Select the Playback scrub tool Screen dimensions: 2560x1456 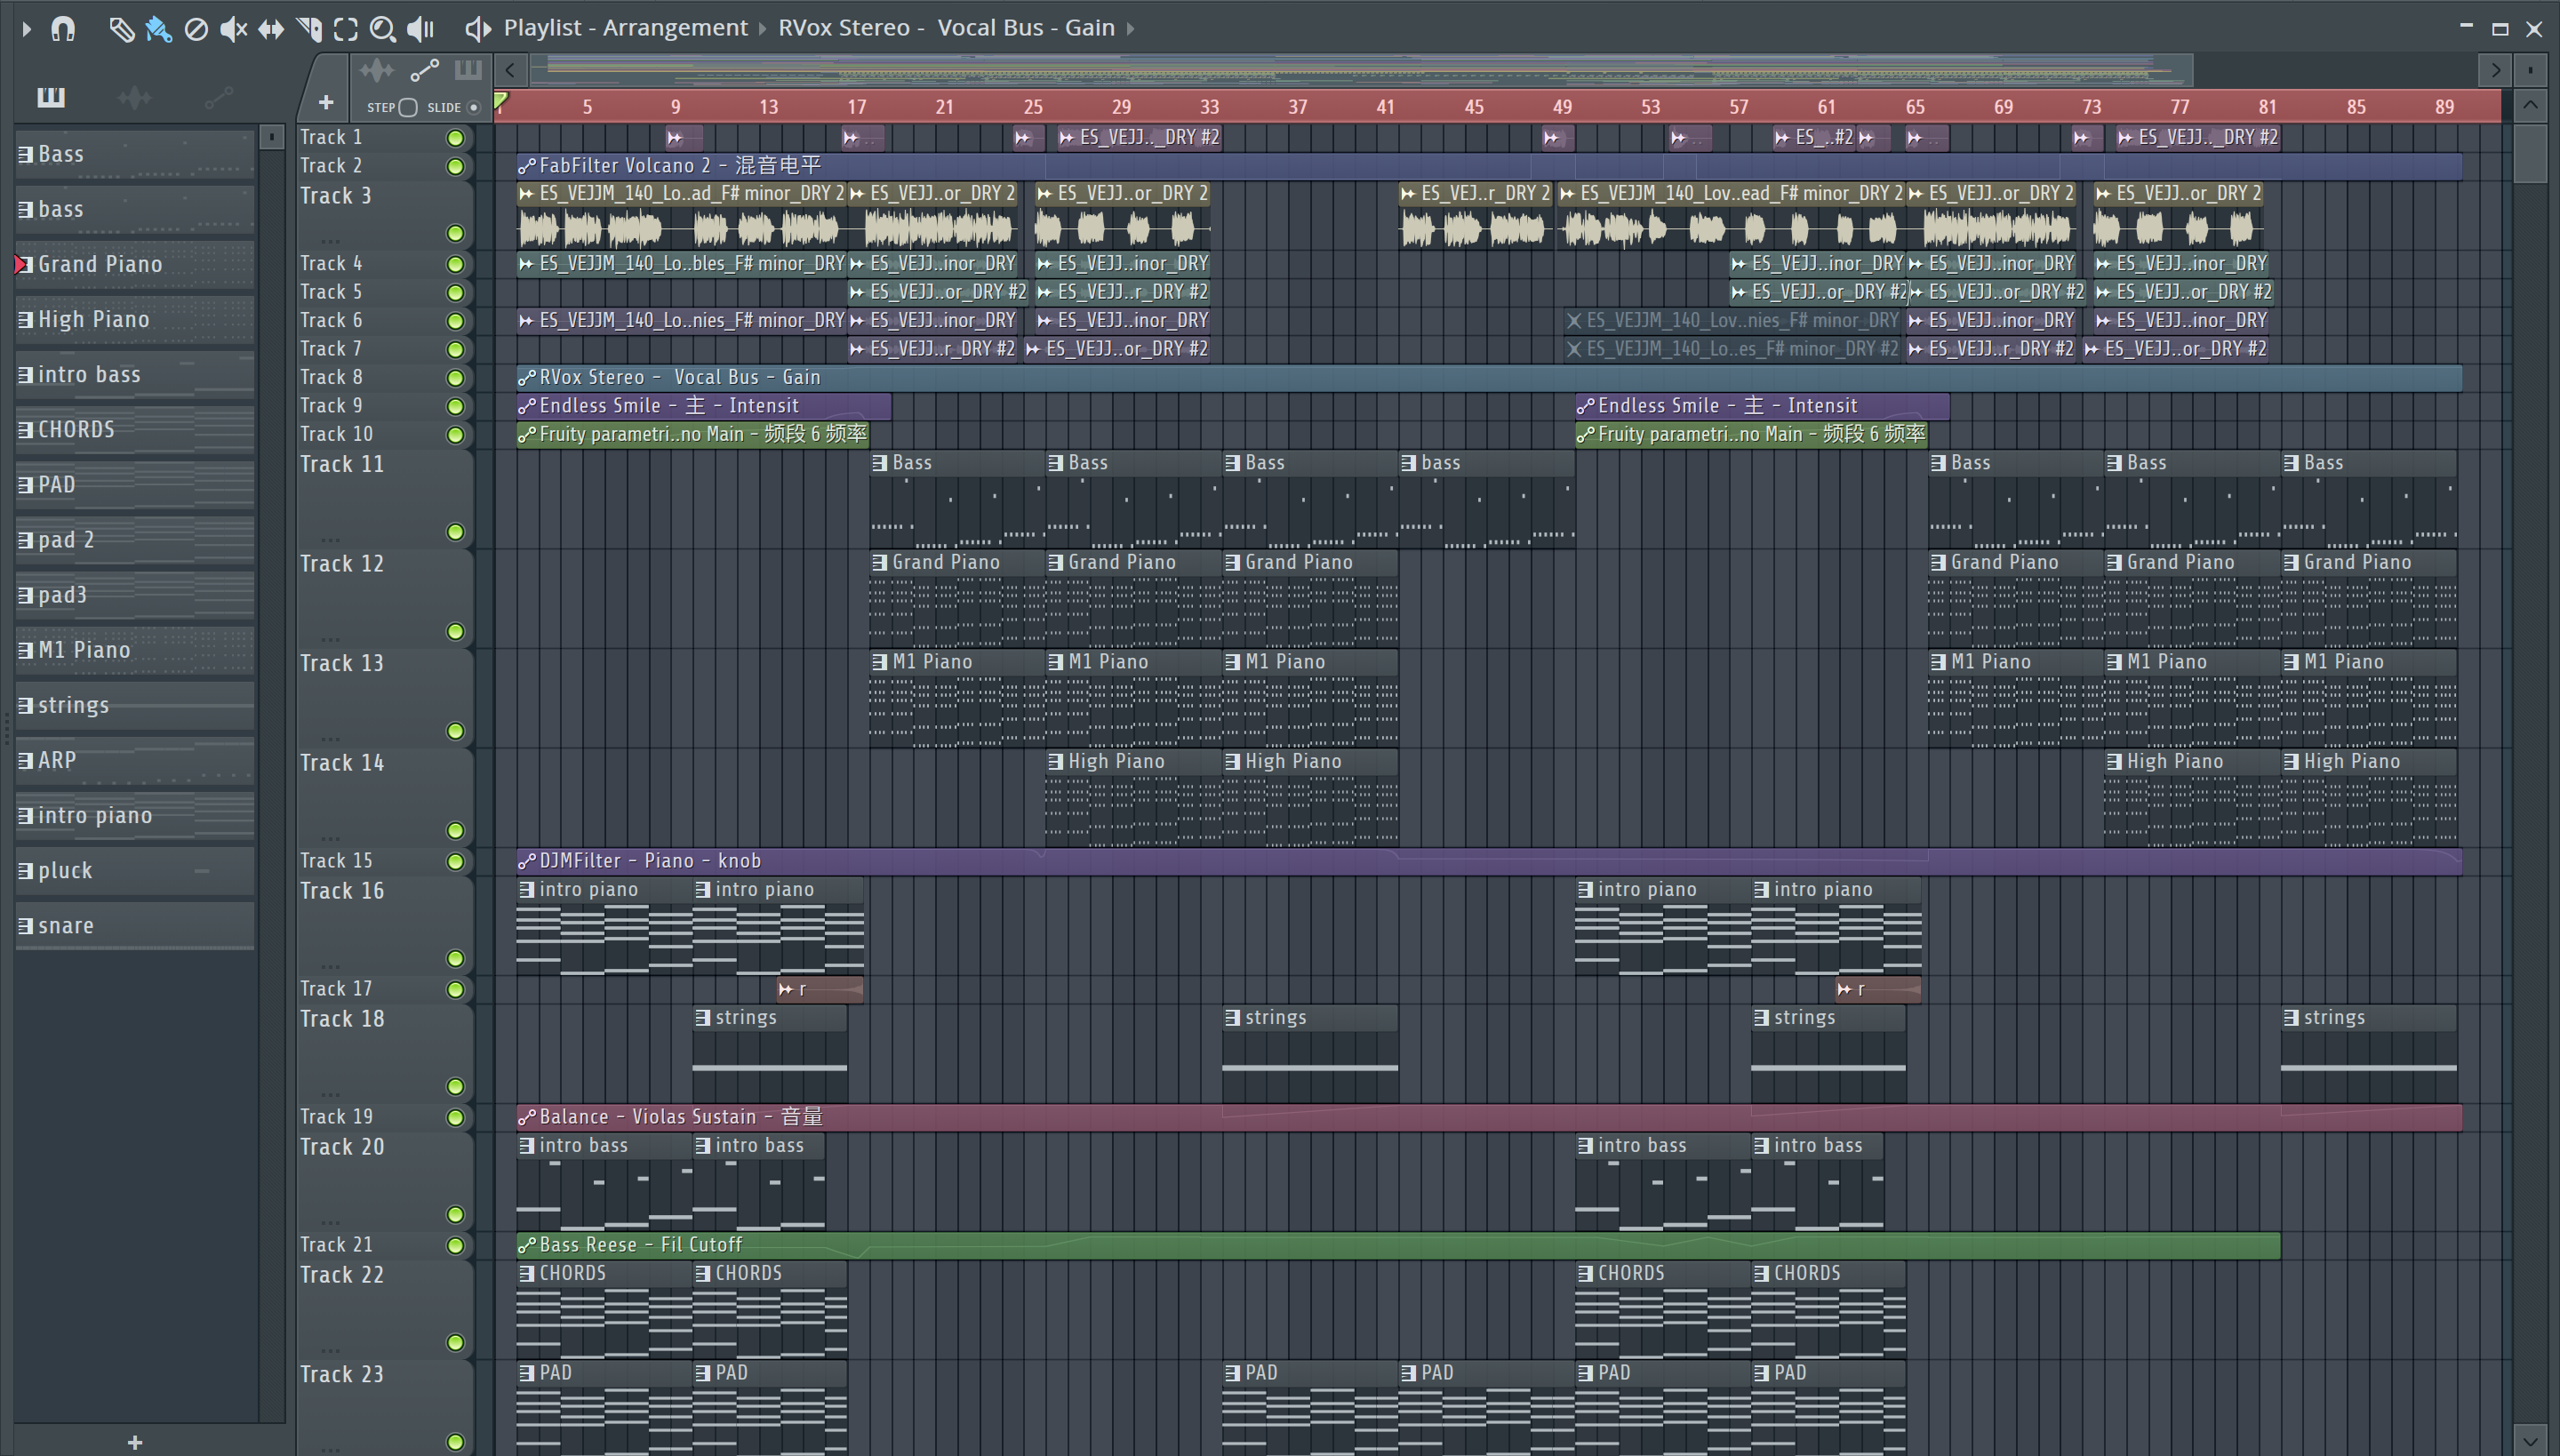421,29
